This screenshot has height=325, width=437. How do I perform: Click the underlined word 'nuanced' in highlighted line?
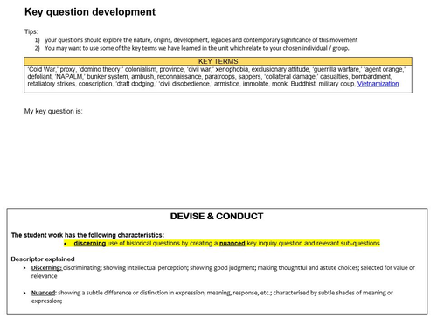click(232, 243)
